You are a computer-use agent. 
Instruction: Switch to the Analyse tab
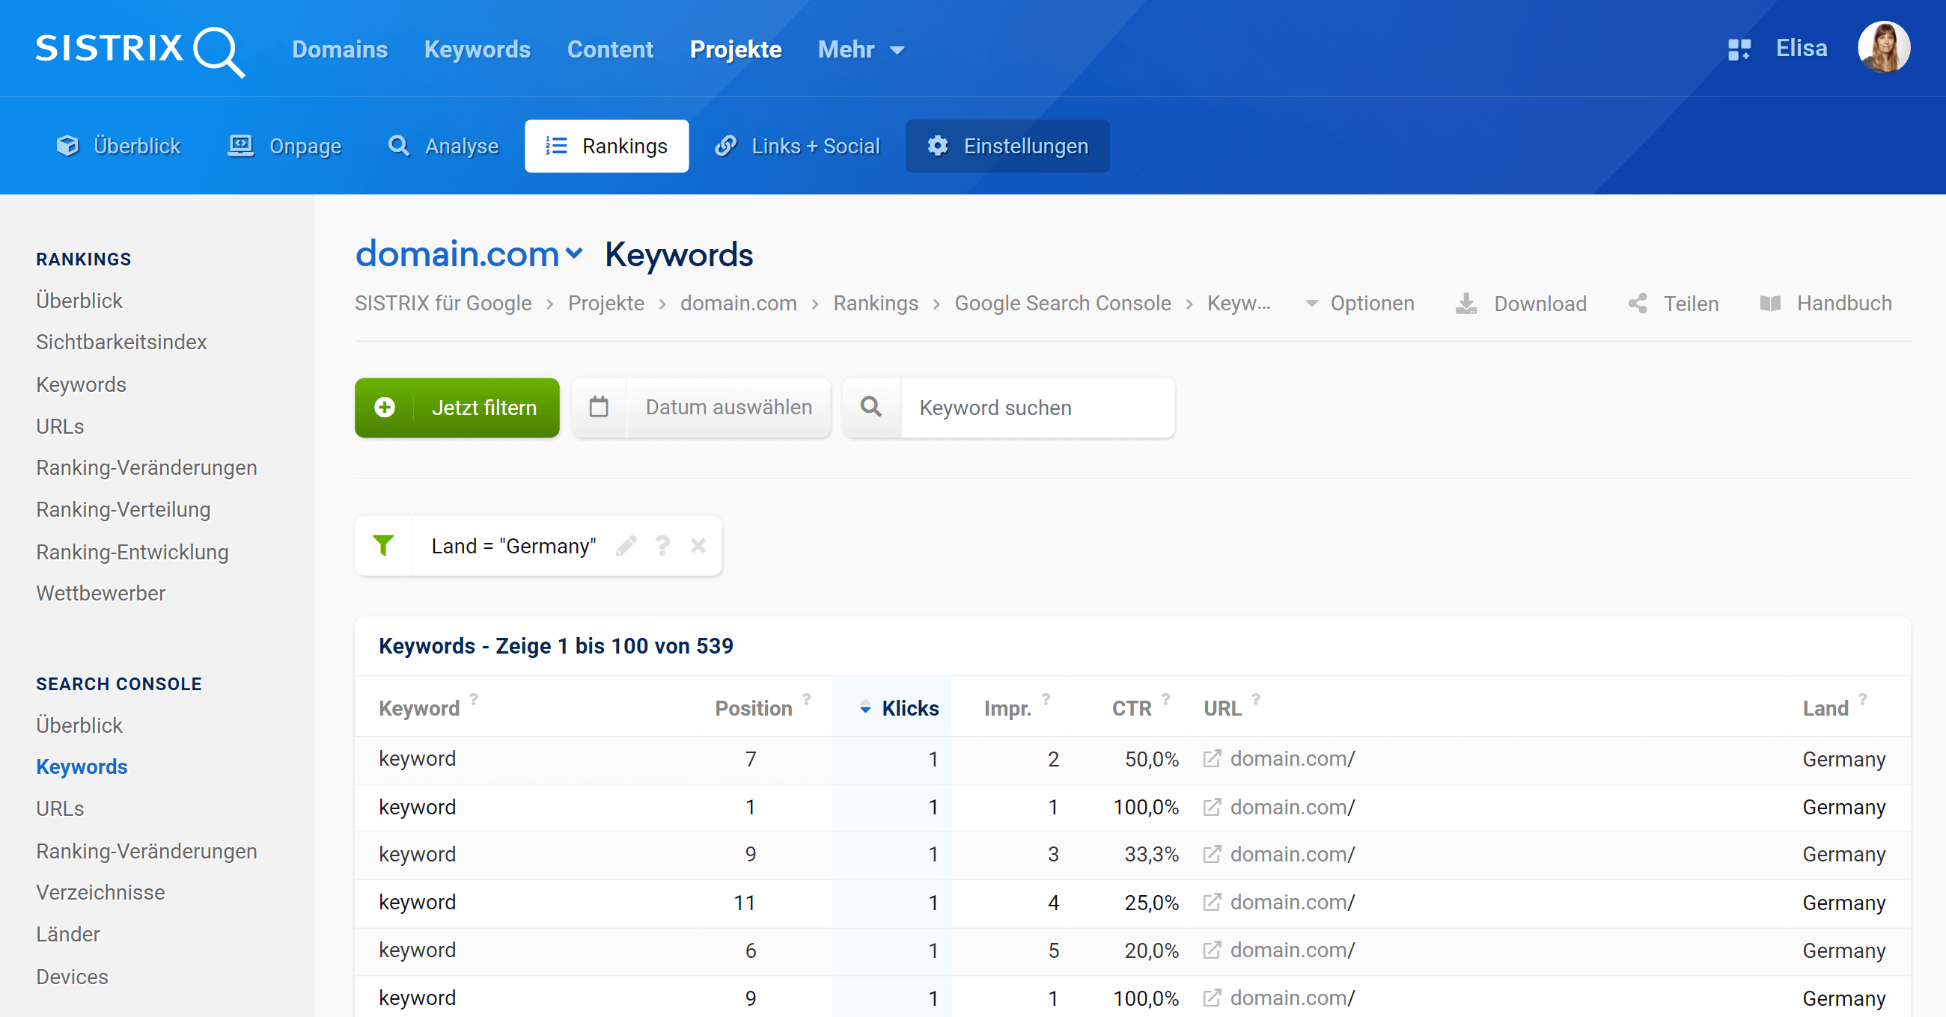coord(443,146)
